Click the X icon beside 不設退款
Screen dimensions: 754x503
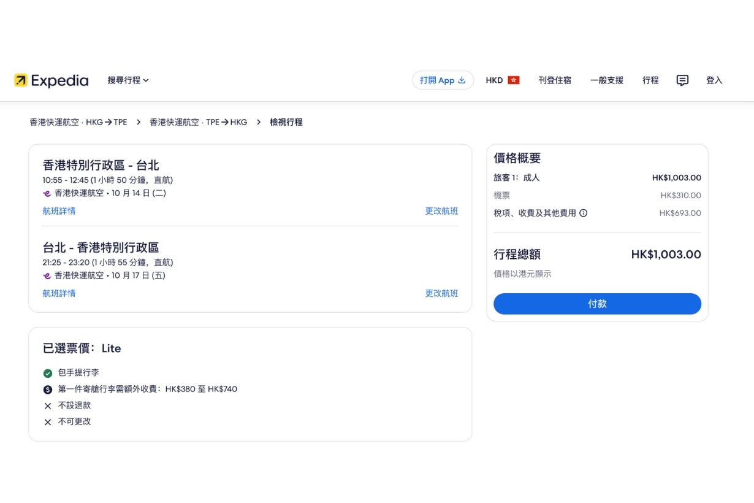click(x=48, y=405)
